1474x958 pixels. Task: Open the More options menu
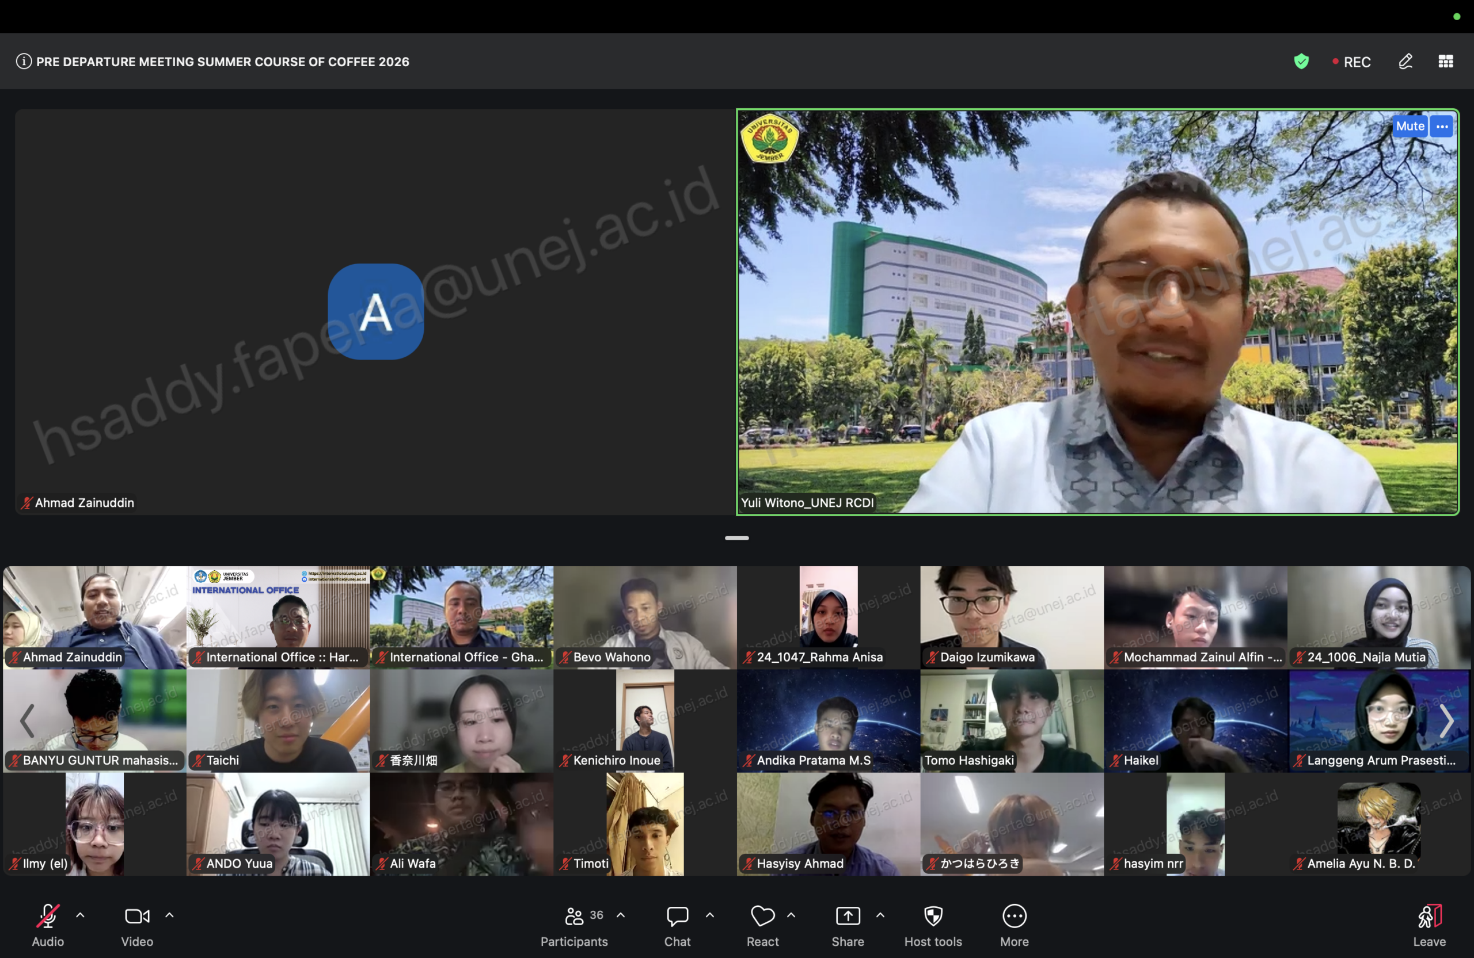coord(1015,925)
